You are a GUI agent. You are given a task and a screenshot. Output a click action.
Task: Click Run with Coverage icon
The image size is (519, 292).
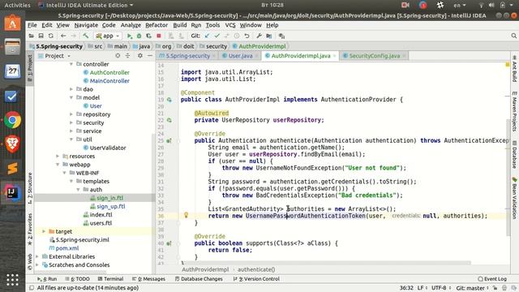pos(149,36)
